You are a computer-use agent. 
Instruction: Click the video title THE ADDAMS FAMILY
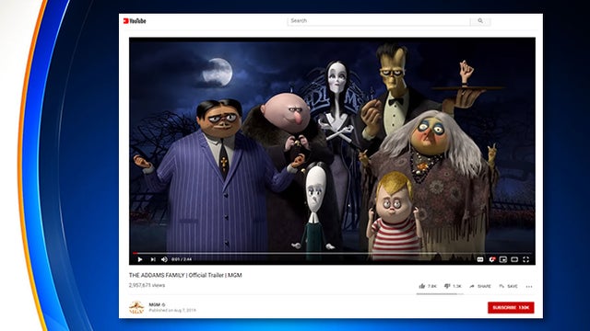[x=185, y=275]
